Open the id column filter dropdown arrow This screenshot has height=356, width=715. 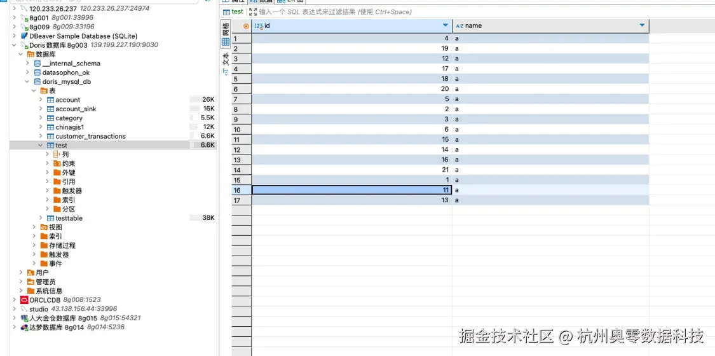tap(446, 25)
